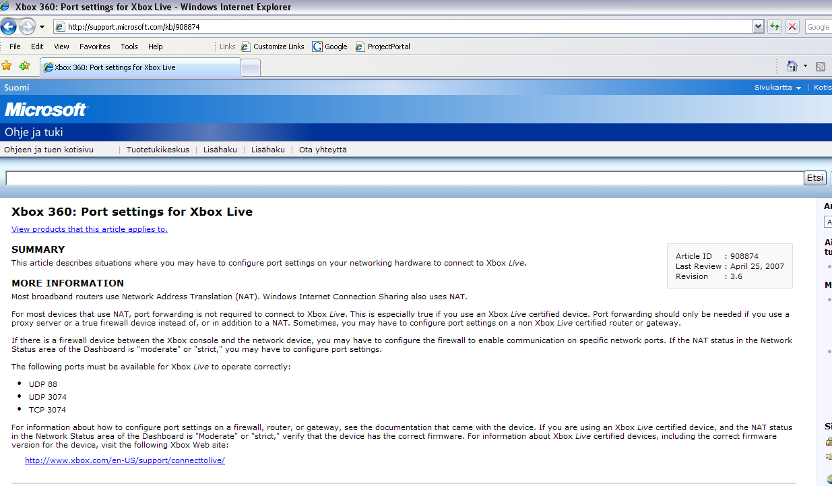
Task: Click the Customize Links bookmark
Action: point(272,47)
